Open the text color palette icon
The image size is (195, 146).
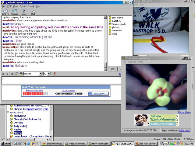pyautogui.click(x=16, y=74)
